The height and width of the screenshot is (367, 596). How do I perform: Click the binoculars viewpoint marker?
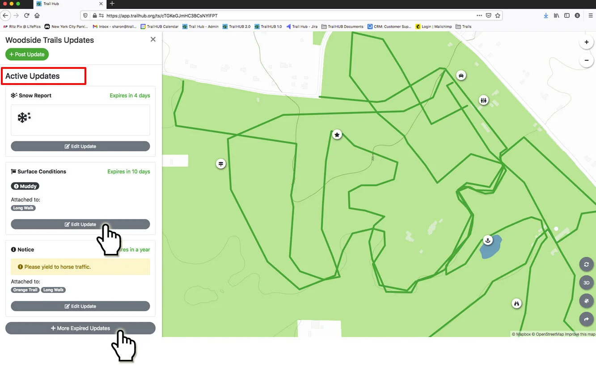517,304
